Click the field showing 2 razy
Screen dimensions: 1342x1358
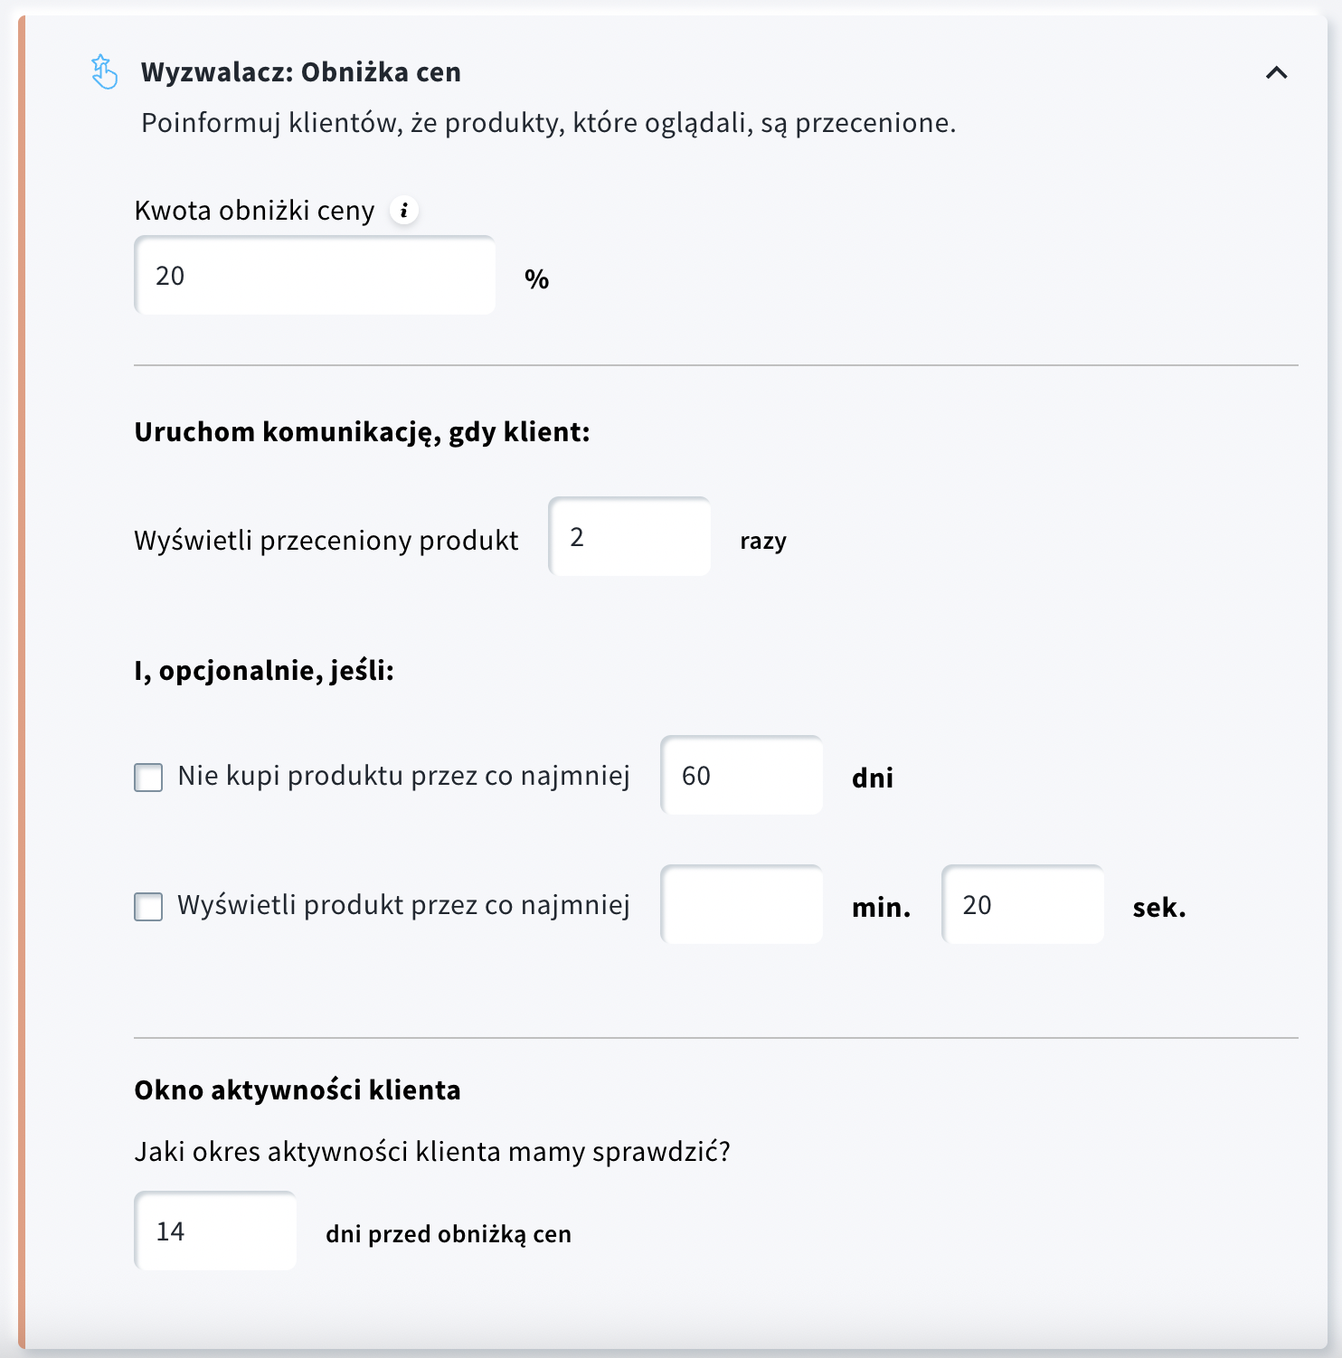(628, 536)
